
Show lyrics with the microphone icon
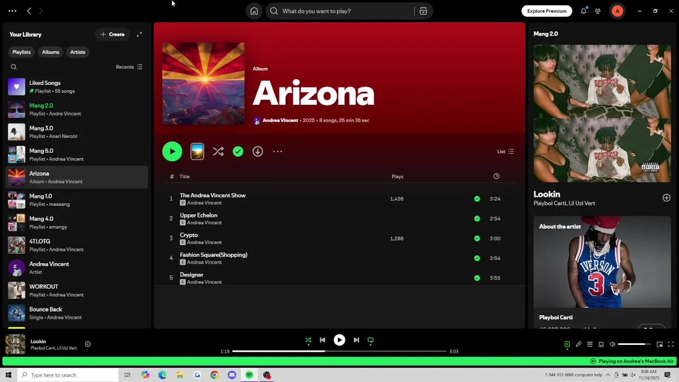tap(579, 344)
